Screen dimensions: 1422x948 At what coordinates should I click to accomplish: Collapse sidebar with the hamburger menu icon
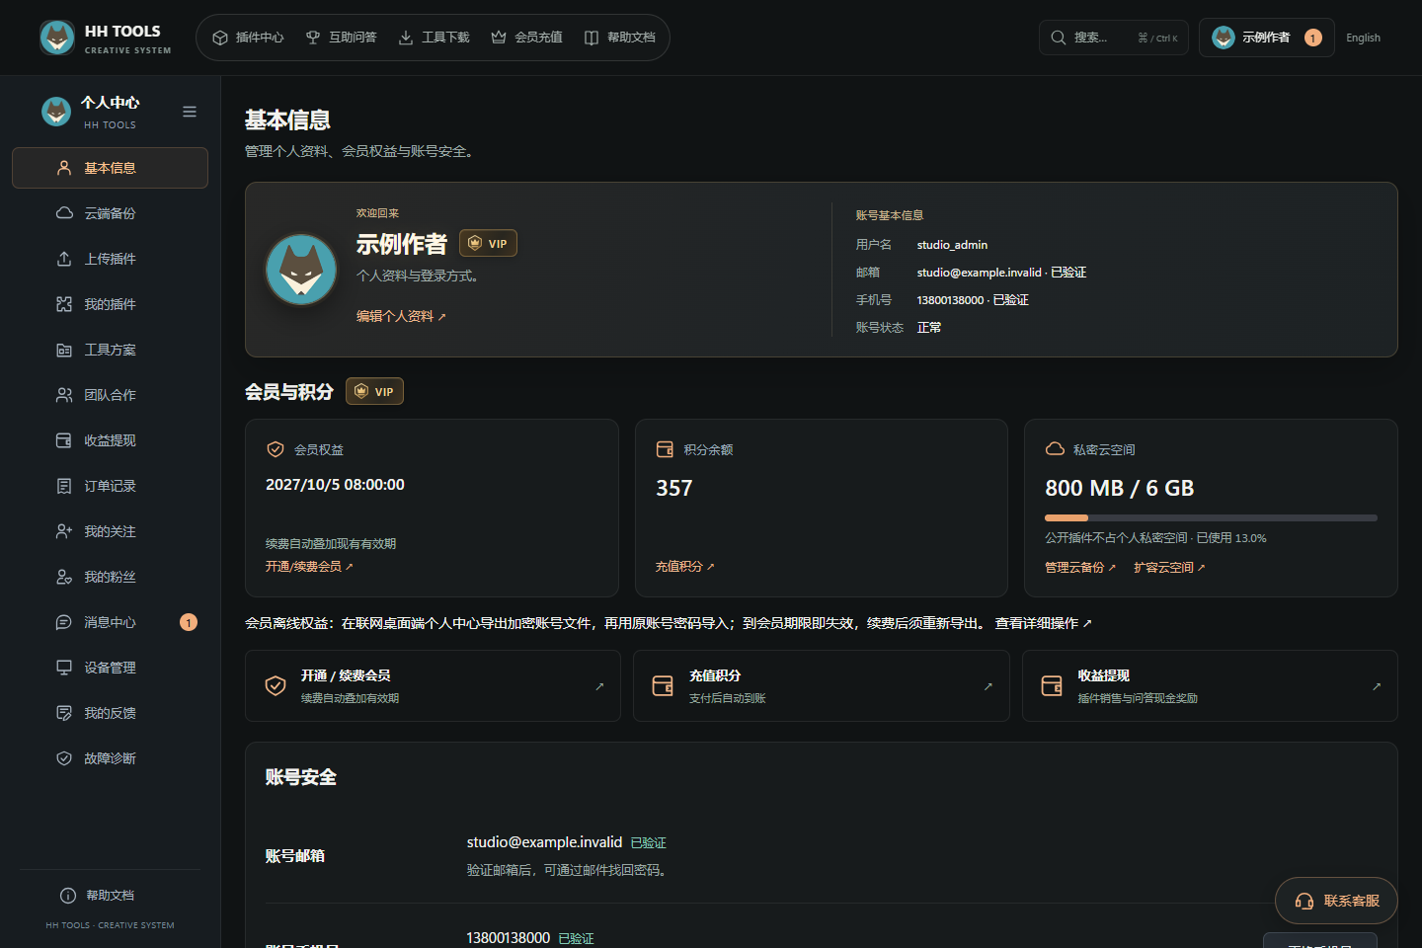click(x=190, y=112)
